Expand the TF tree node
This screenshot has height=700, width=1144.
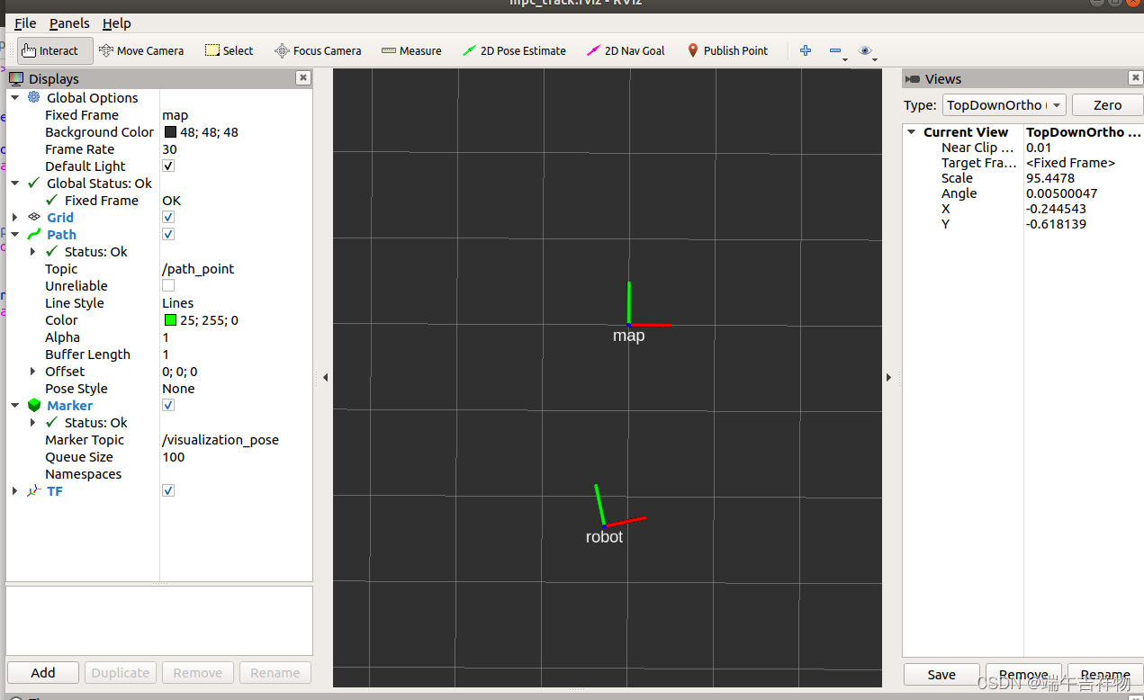(15, 490)
